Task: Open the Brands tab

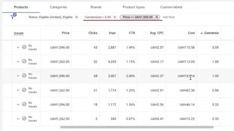Action: [96, 7]
